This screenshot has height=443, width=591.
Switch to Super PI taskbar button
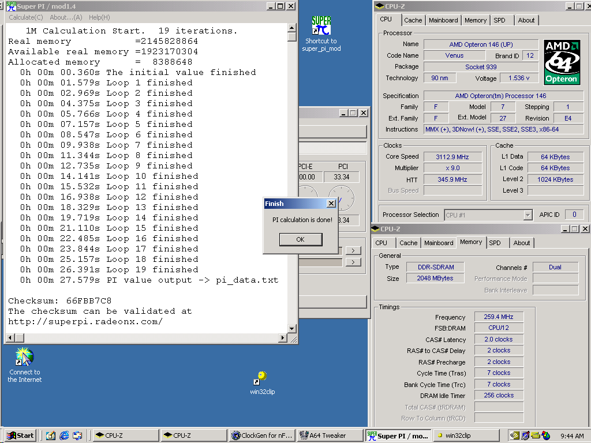[x=398, y=436]
